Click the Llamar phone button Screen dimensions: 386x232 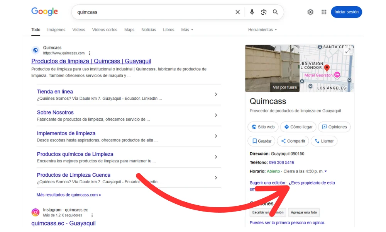point(324,141)
